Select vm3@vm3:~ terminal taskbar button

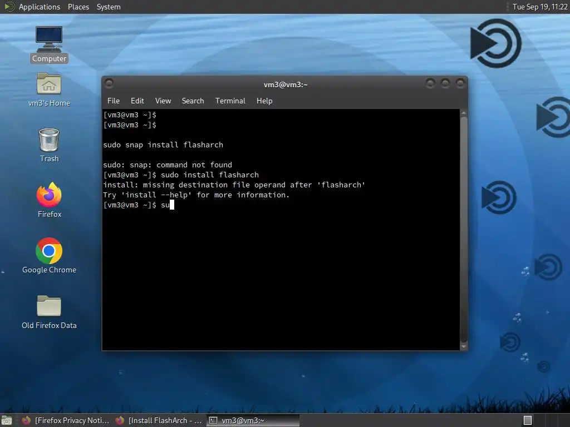click(x=253, y=420)
